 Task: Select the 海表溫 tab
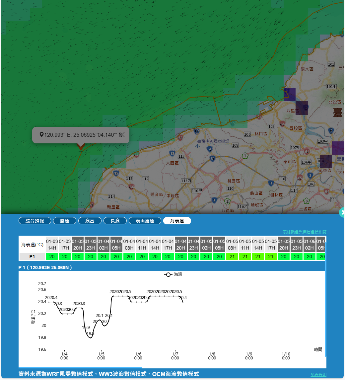point(177,221)
